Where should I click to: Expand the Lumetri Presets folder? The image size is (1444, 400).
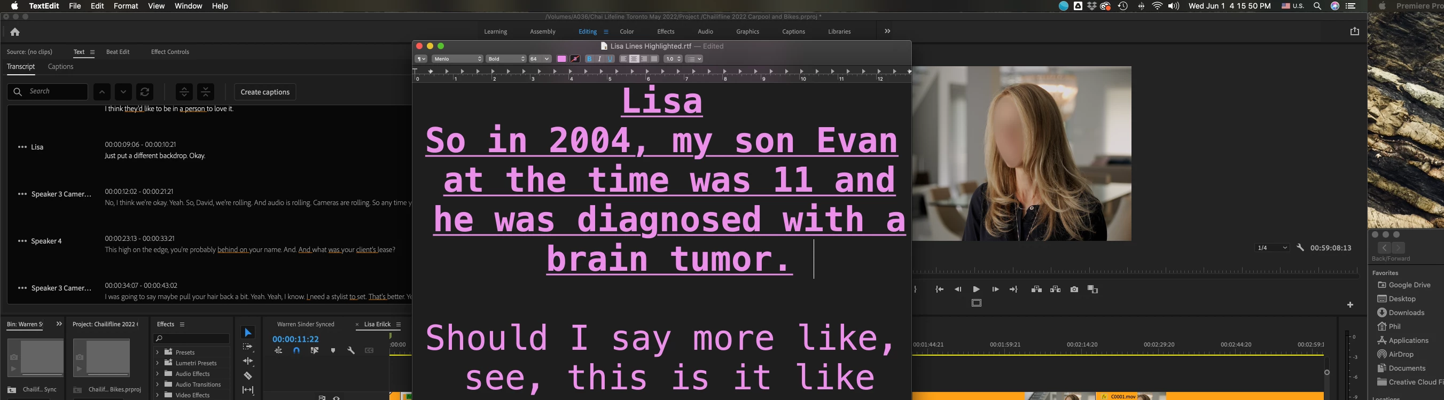[158, 363]
